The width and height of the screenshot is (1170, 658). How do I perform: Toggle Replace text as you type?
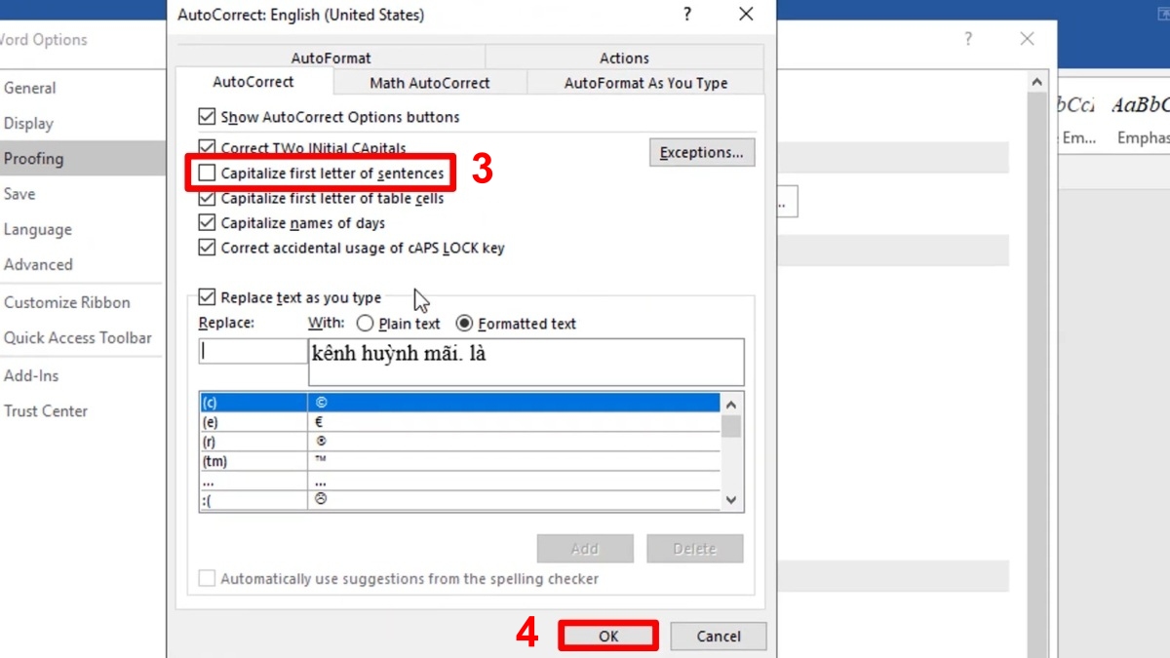(207, 297)
